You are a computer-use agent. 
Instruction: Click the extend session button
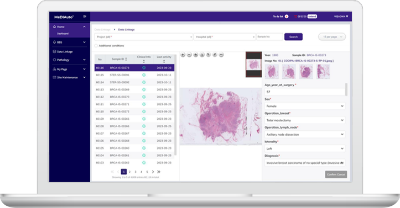click(312, 17)
